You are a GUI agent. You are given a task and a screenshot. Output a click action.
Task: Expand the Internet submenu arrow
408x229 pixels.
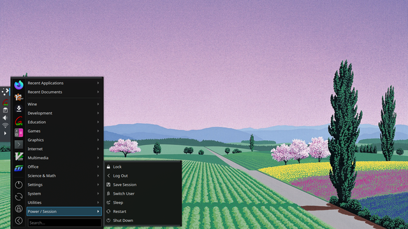pyautogui.click(x=98, y=149)
